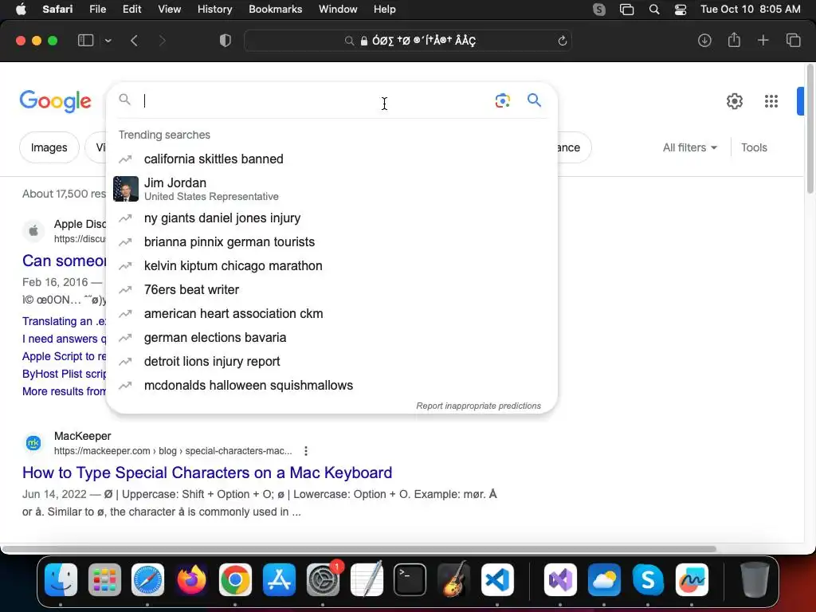
Task: Switch to the Images filter
Action: tap(49, 147)
